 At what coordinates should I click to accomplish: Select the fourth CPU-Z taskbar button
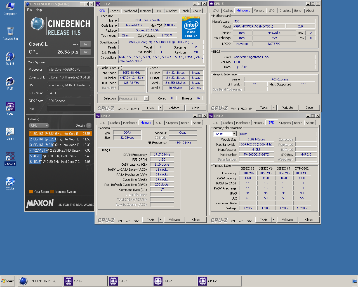[x=219, y=281]
